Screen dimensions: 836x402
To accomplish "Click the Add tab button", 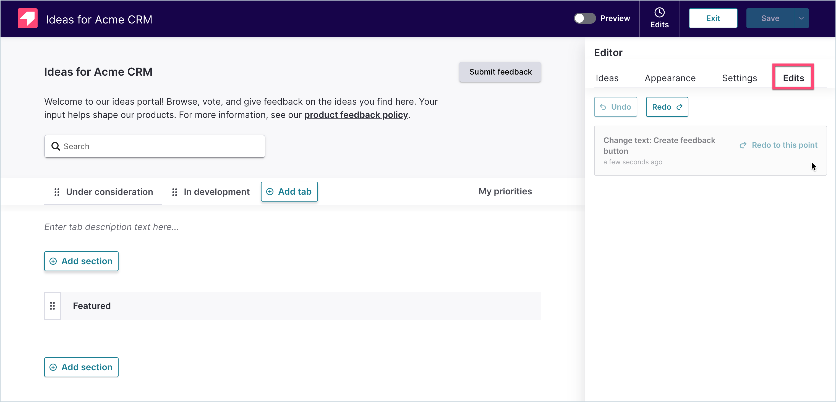I will pos(289,192).
